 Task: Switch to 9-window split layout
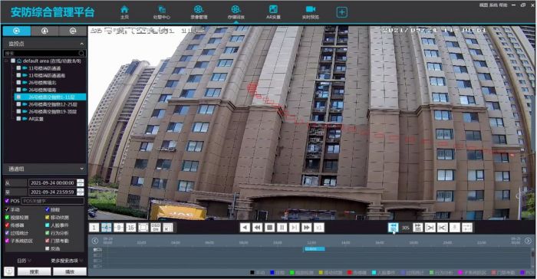point(118,228)
